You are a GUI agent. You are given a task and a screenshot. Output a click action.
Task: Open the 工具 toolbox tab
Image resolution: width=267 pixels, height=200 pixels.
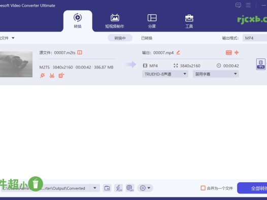(189, 21)
